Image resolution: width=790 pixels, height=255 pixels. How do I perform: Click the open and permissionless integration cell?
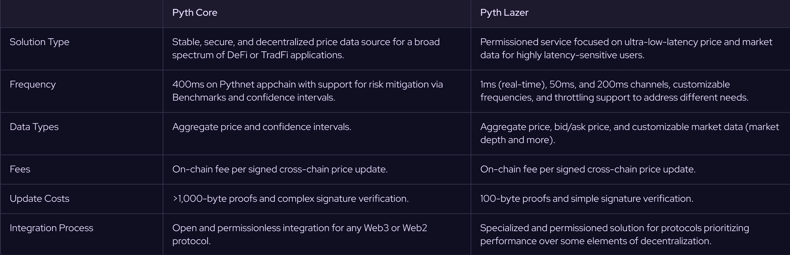(x=300, y=234)
